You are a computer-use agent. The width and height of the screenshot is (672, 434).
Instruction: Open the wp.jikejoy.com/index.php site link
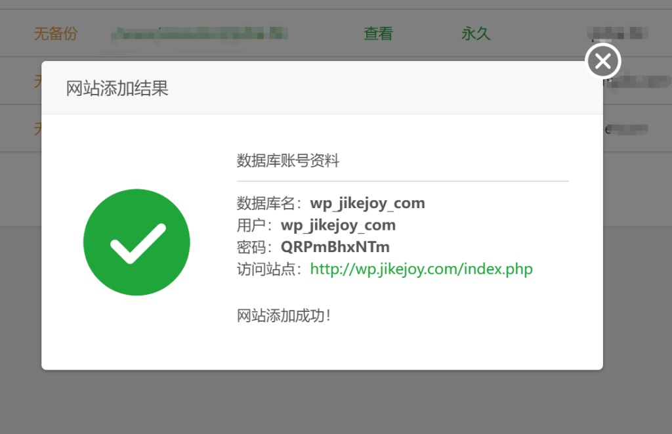(421, 269)
